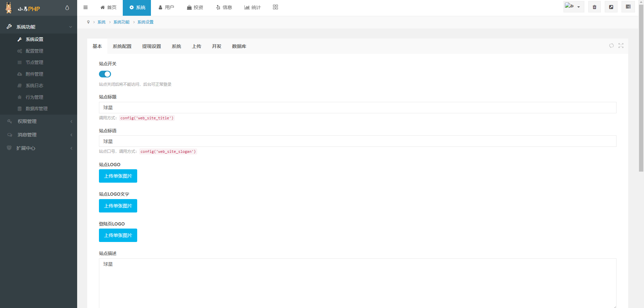Image resolution: width=644 pixels, height=308 pixels.
Task: Switch to the 数据库 tab
Action: pos(239,46)
